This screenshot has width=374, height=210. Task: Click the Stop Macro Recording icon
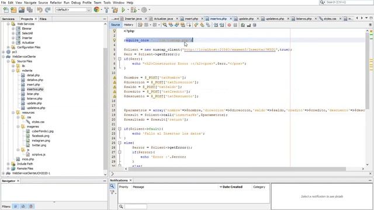(235, 24)
